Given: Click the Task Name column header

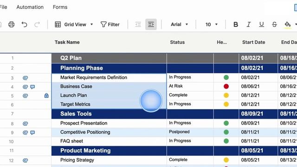Looking at the screenshot, I should (67, 42).
